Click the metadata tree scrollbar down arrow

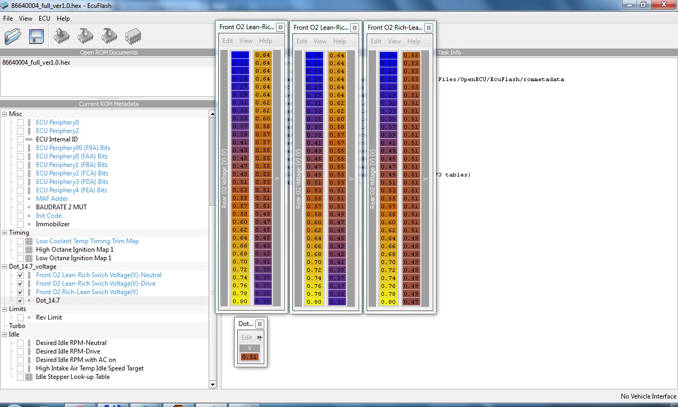[x=212, y=385]
